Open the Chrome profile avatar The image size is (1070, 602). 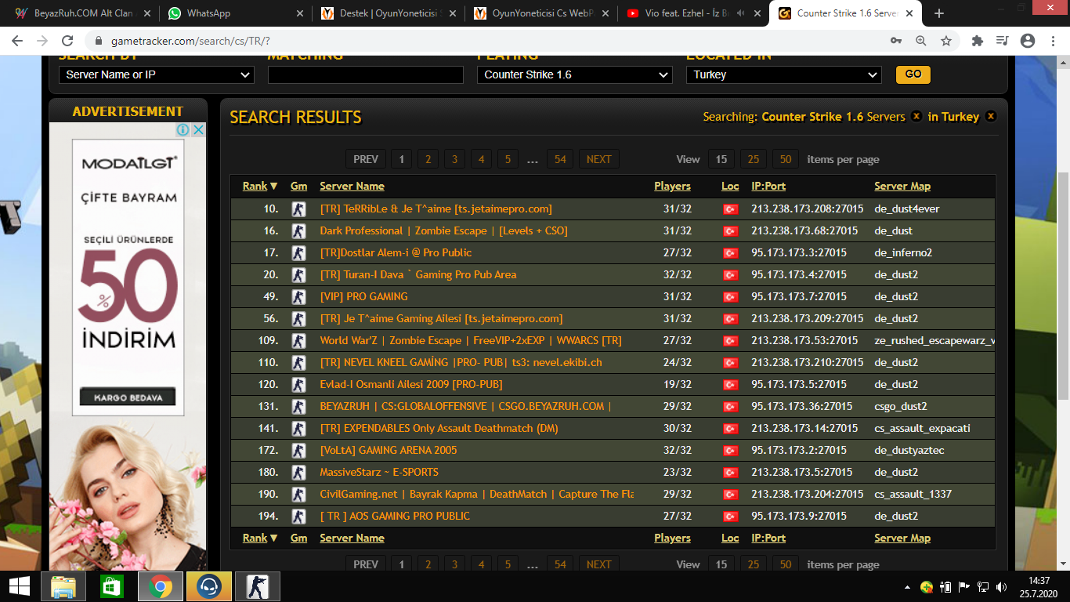point(1028,41)
